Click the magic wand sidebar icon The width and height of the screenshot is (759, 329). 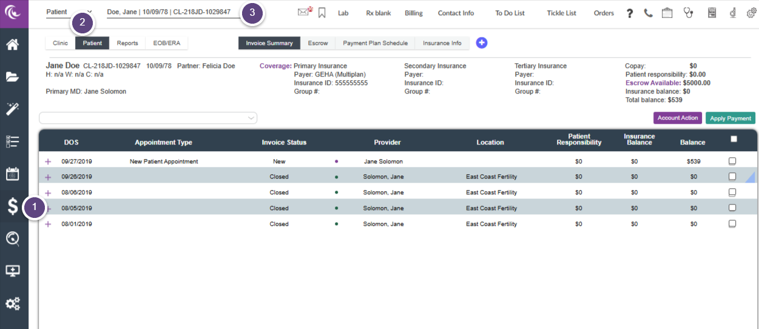[x=13, y=109]
